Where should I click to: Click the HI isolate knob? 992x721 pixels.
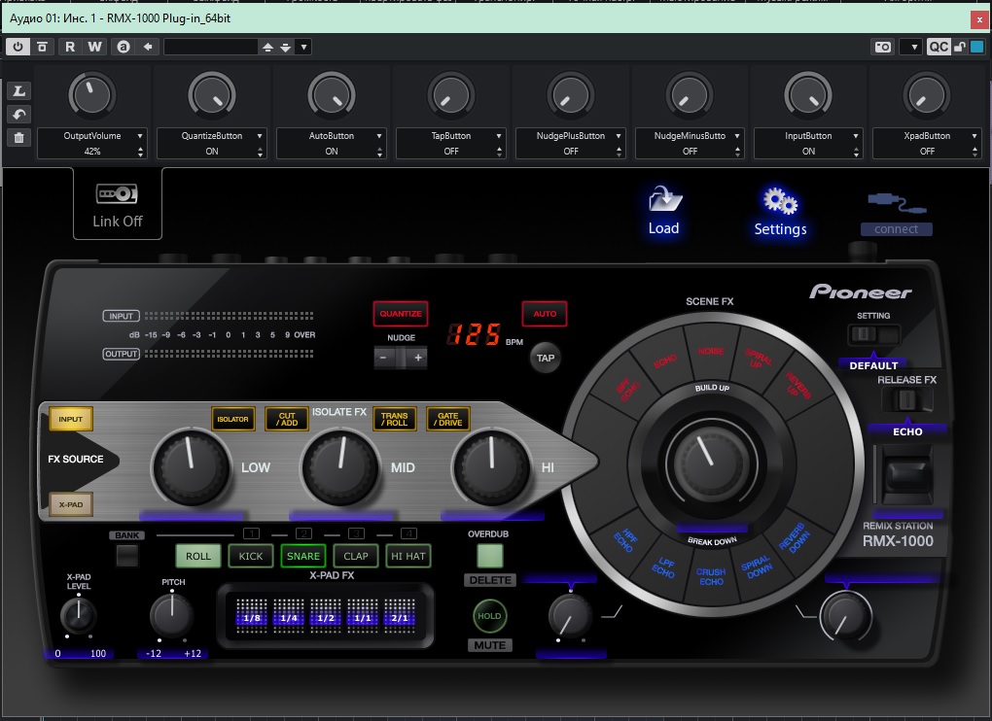(x=491, y=467)
